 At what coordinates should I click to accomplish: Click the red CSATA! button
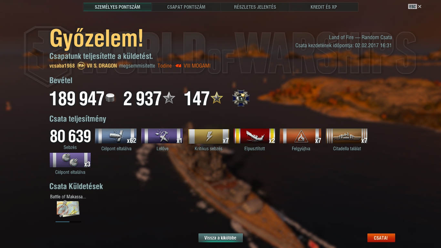(x=381, y=238)
